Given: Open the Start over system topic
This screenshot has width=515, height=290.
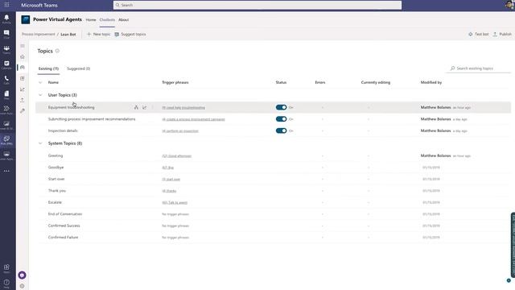Looking at the screenshot, I should click(56, 179).
